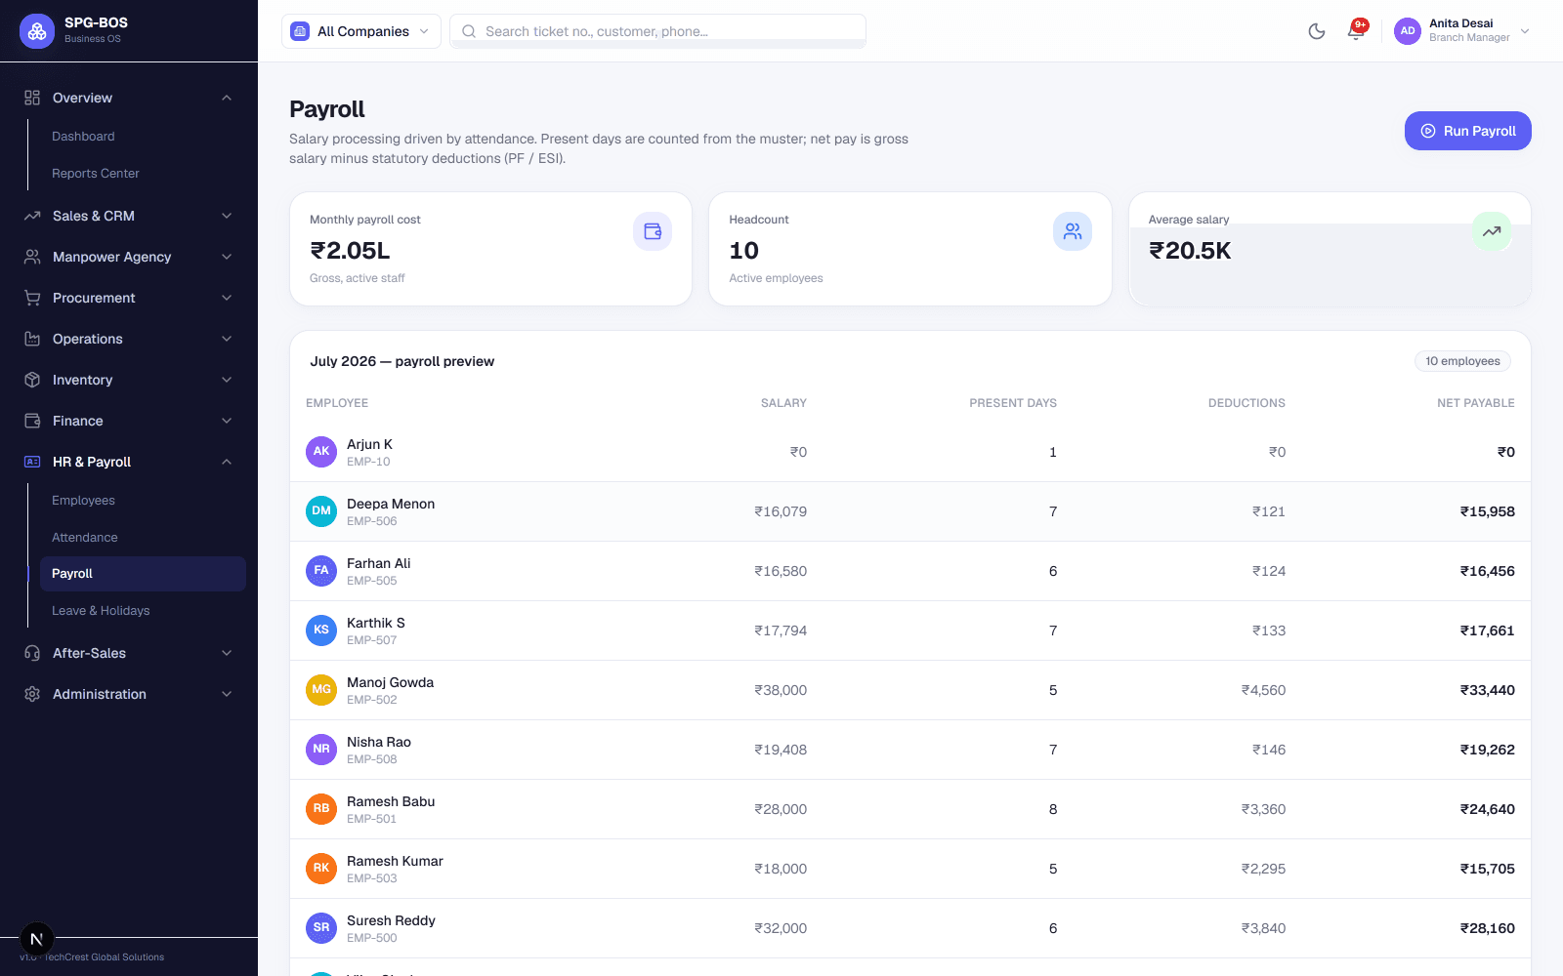The image size is (1563, 976).
Task: Click the Finance wallet icon in sidebar
Action: coord(32,421)
